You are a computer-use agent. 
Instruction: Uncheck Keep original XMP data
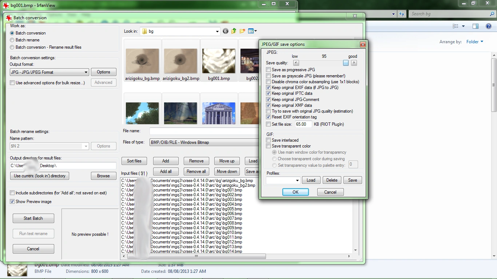pyautogui.click(x=269, y=105)
